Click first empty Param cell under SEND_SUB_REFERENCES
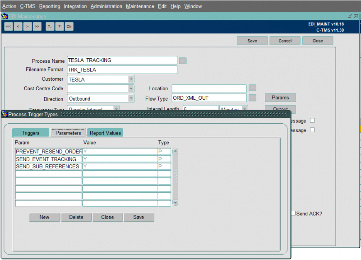This screenshot has height=260, width=361. coord(49,174)
